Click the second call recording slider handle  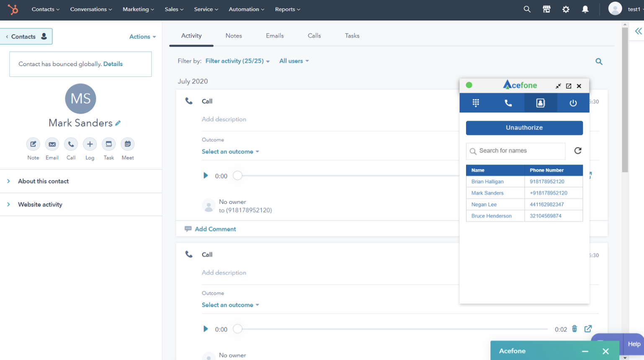click(237, 329)
